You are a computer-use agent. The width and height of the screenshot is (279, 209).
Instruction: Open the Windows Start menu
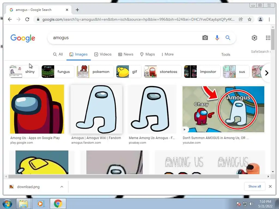(x=7, y=204)
